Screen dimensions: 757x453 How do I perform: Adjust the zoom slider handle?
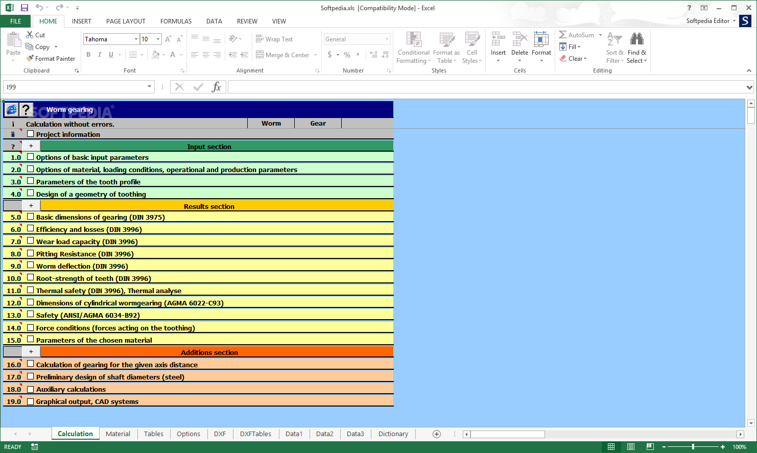[x=693, y=447]
